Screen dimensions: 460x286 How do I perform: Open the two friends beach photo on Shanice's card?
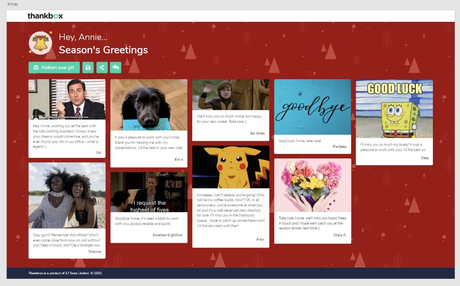pyautogui.click(x=67, y=196)
